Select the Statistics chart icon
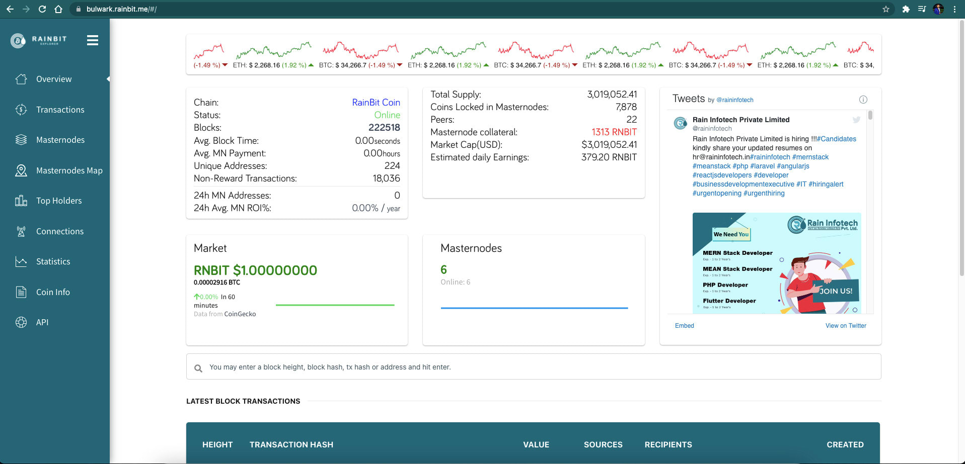This screenshot has height=464, width=965. pos(21,261)
